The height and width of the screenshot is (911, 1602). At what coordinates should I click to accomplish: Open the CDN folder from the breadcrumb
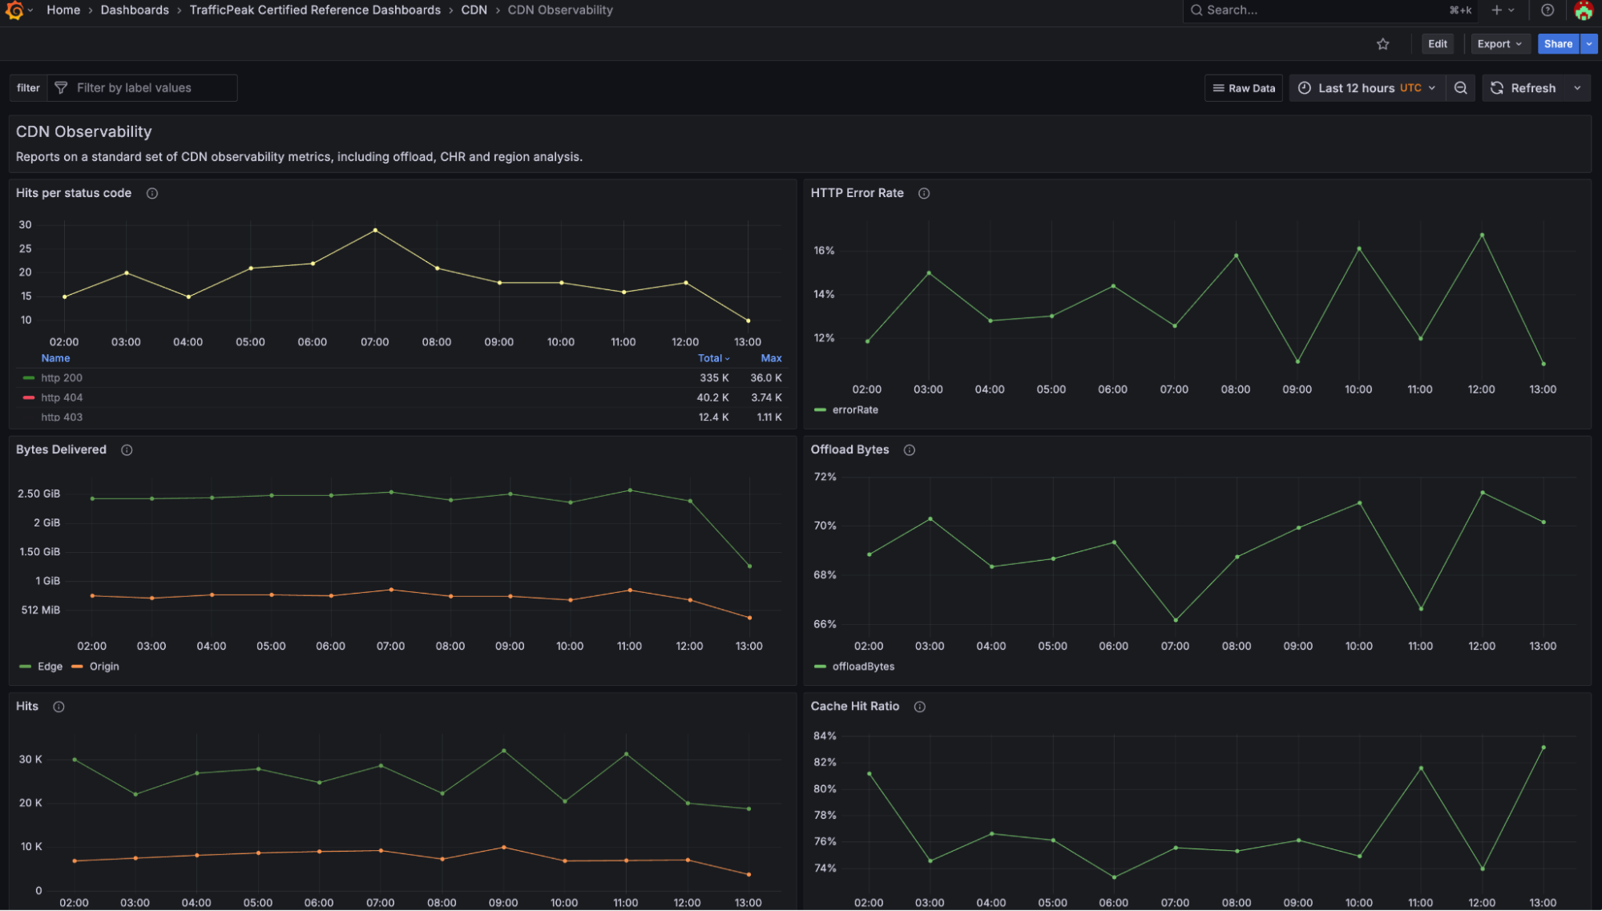point(474,10)
